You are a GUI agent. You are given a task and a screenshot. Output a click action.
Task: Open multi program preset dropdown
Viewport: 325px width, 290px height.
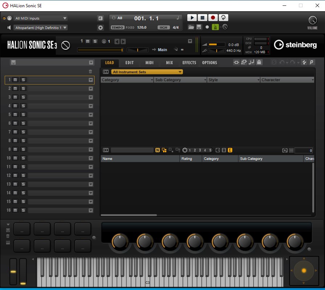pyautogui.click(x=91, y=62)
